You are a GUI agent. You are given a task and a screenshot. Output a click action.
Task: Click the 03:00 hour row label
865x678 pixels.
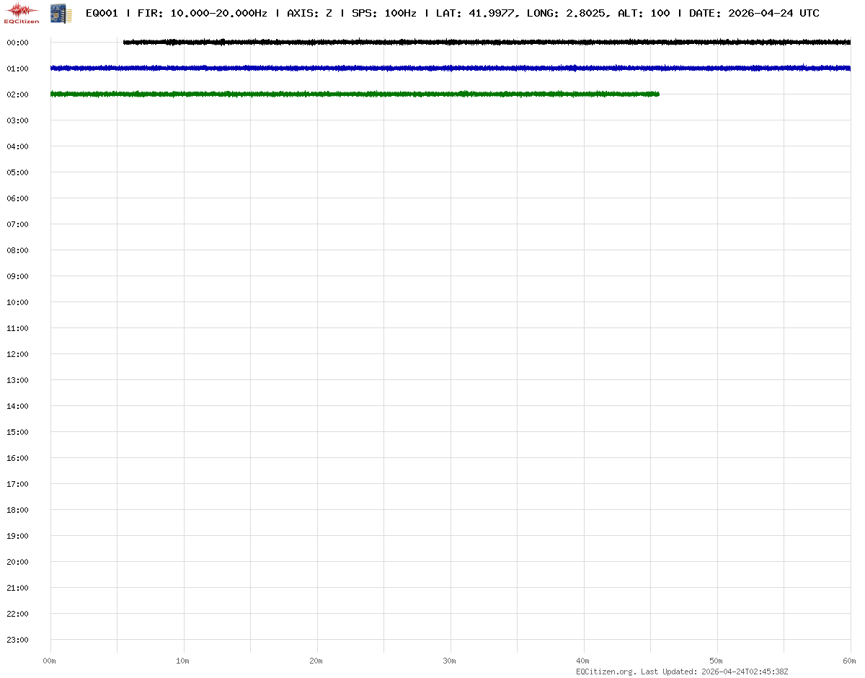17,120
